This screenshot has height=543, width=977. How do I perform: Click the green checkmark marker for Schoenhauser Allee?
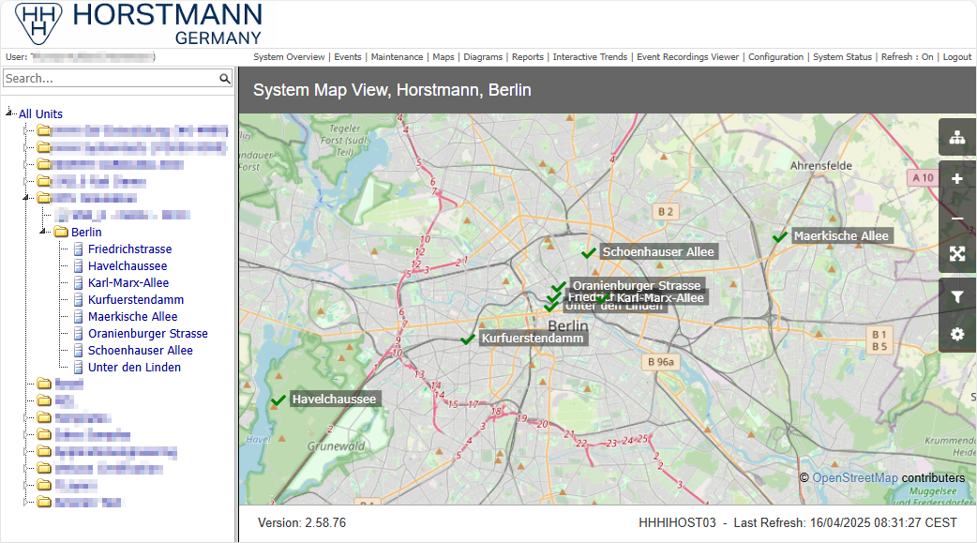(x=589, y=252)
